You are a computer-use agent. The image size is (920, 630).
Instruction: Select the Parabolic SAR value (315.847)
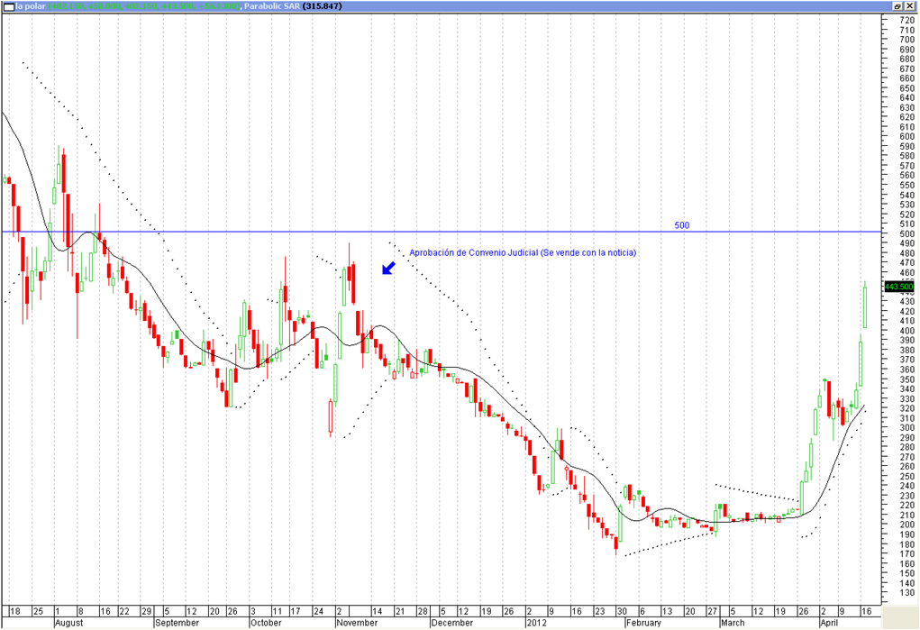323,5
